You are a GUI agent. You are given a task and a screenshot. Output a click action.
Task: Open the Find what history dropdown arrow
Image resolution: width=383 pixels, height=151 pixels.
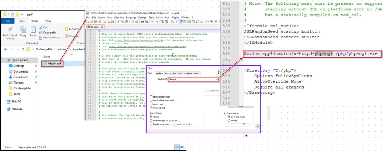(217, 80)
